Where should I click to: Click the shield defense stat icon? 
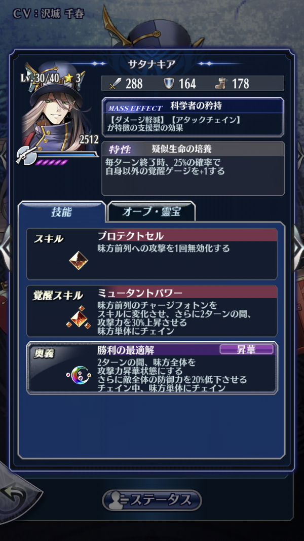pos(169,84)
